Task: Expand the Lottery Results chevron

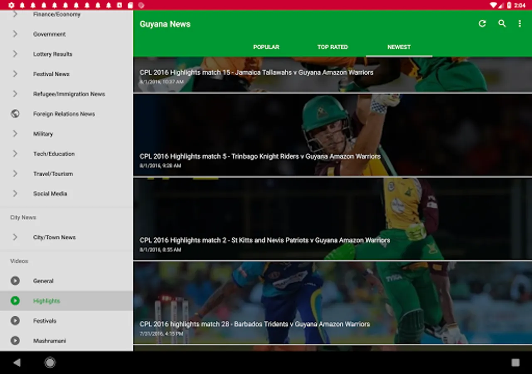Action: pyautogui.click(x=15, y=54)
